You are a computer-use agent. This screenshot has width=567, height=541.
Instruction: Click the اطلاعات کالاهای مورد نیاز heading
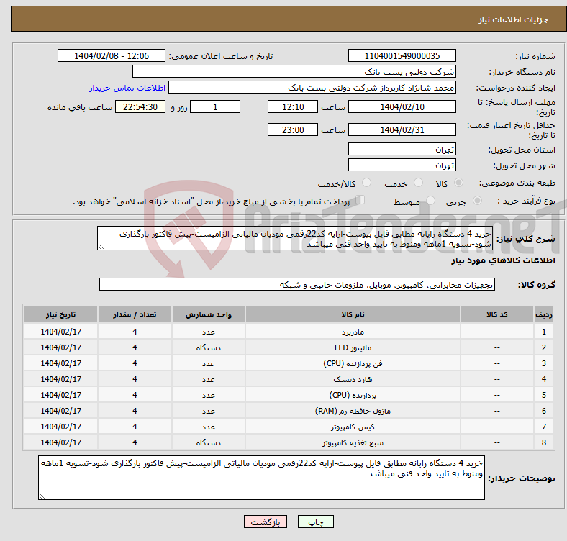point(503,260)
